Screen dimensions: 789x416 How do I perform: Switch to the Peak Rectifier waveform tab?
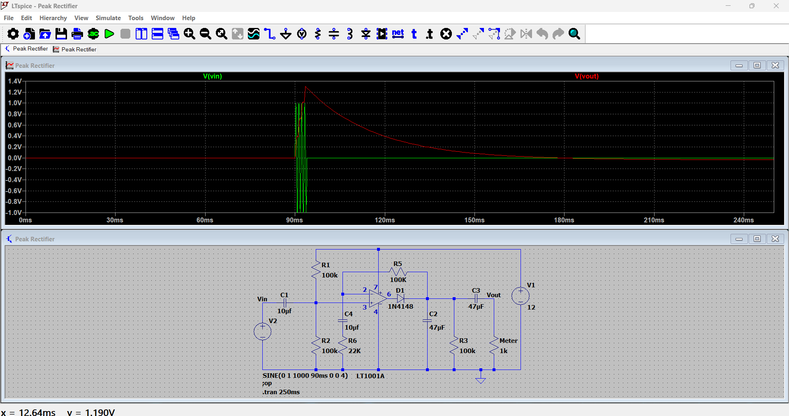click(74, 49)
